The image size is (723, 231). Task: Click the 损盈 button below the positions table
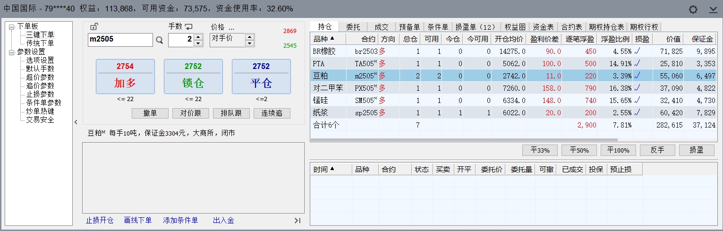click(697, 150)
